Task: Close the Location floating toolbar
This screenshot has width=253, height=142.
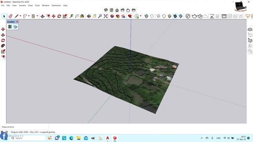Action: 17,22
